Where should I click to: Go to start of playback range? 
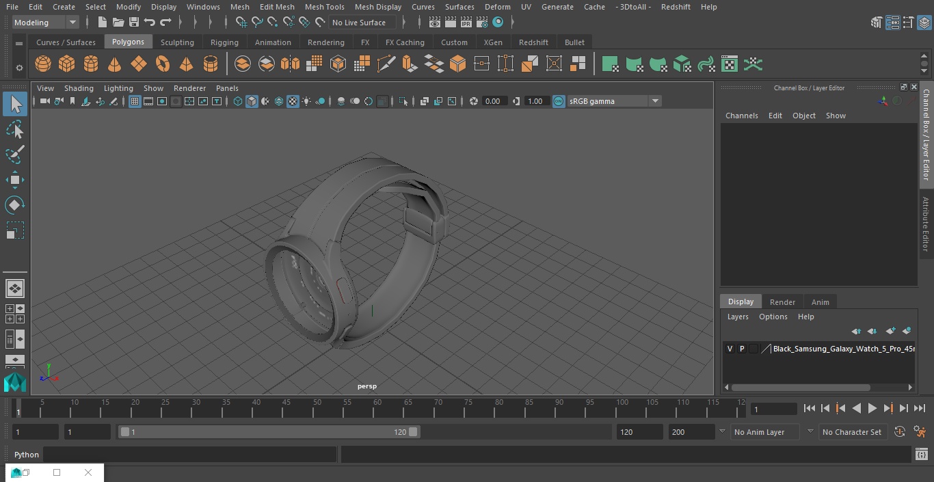809,408
